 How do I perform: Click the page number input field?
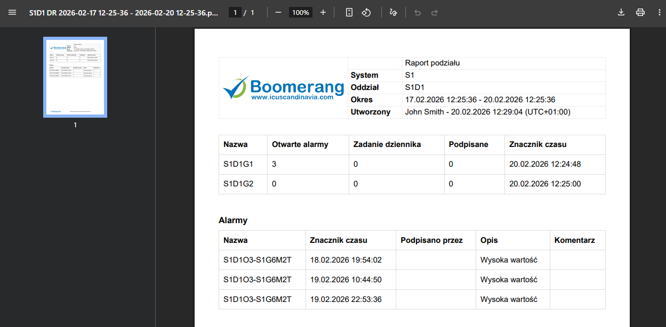coord(235,12)
